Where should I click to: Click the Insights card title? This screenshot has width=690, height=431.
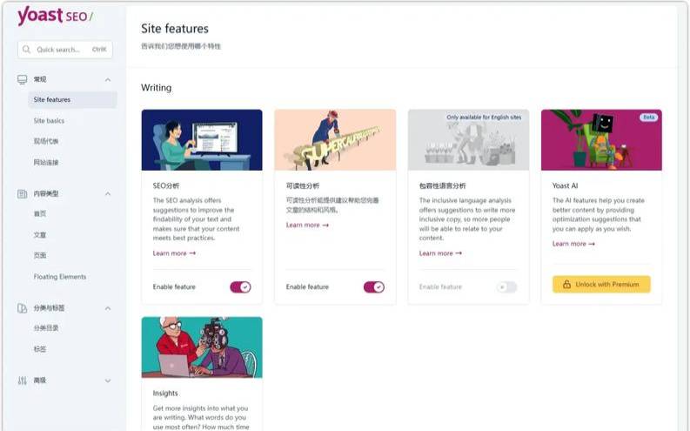165,394
